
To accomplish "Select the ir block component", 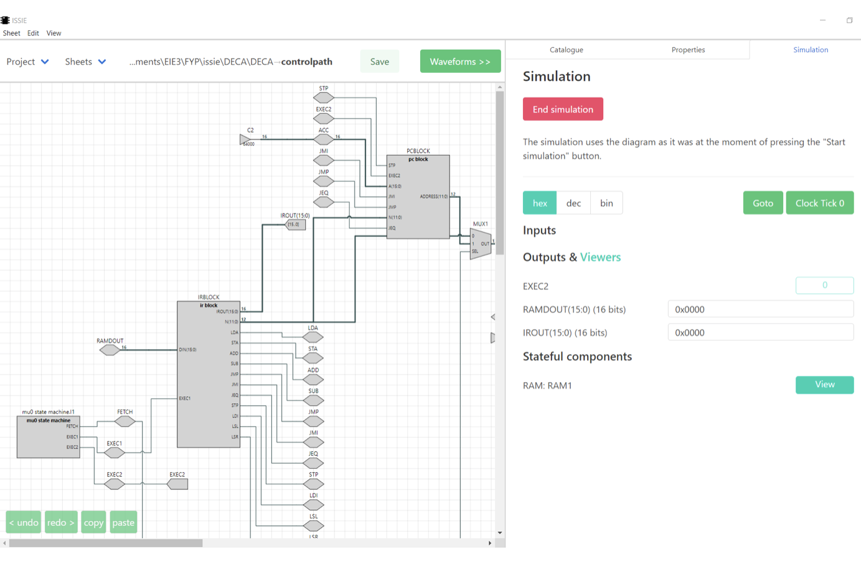I will (209, 375).
